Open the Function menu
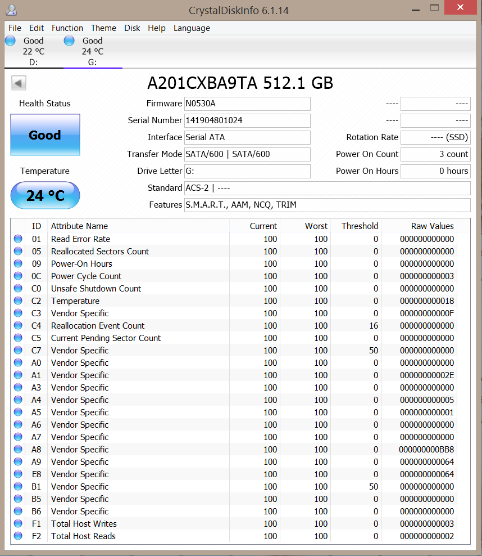 67,28
